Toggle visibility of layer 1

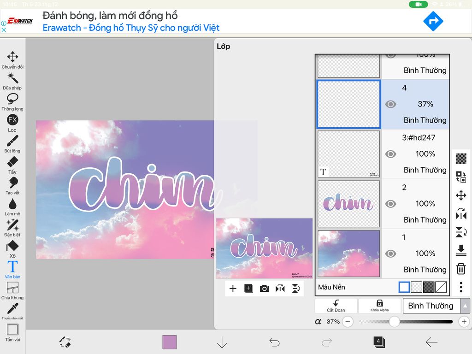(x=390, y=254)
